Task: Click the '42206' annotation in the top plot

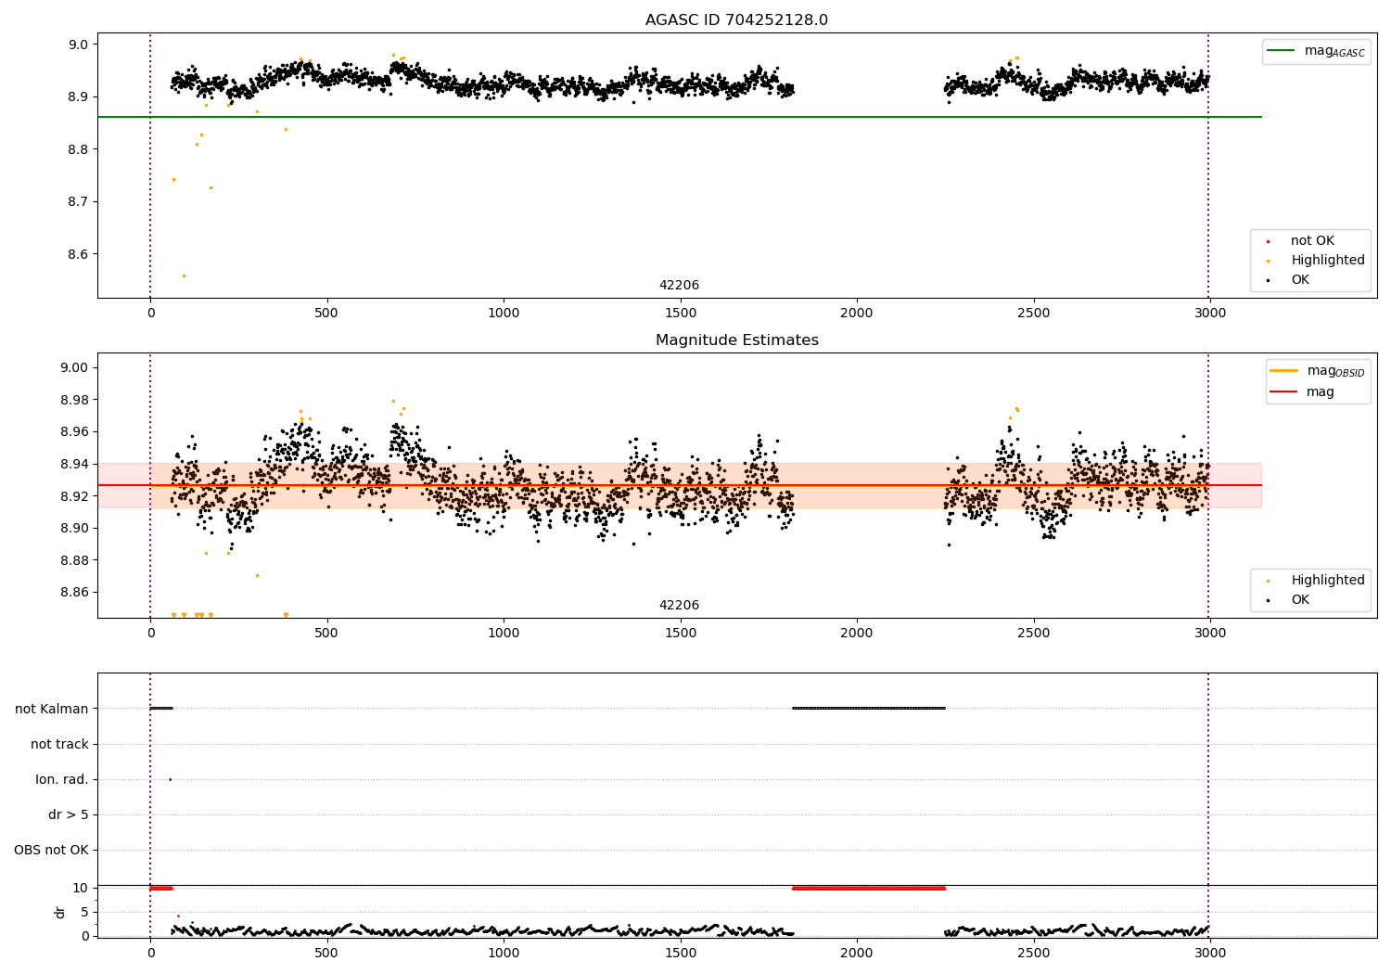Action: 679,286
